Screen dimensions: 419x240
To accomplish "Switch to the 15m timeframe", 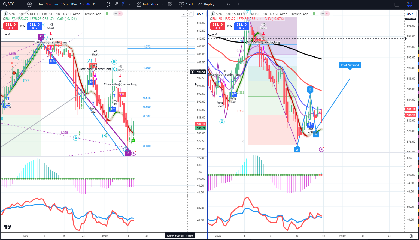I will pyautogui.click(x=64, y=4).
